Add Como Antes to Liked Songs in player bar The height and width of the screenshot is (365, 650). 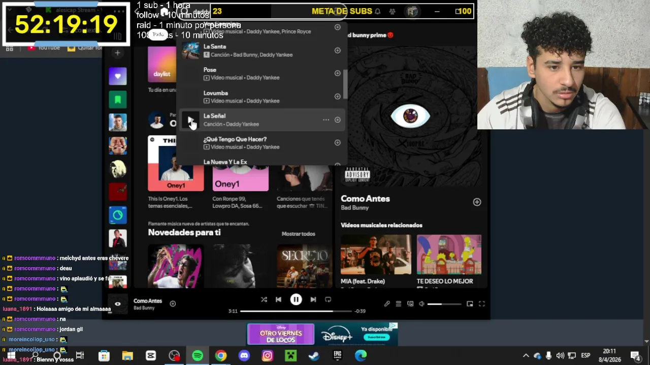(x=173, y=304)
